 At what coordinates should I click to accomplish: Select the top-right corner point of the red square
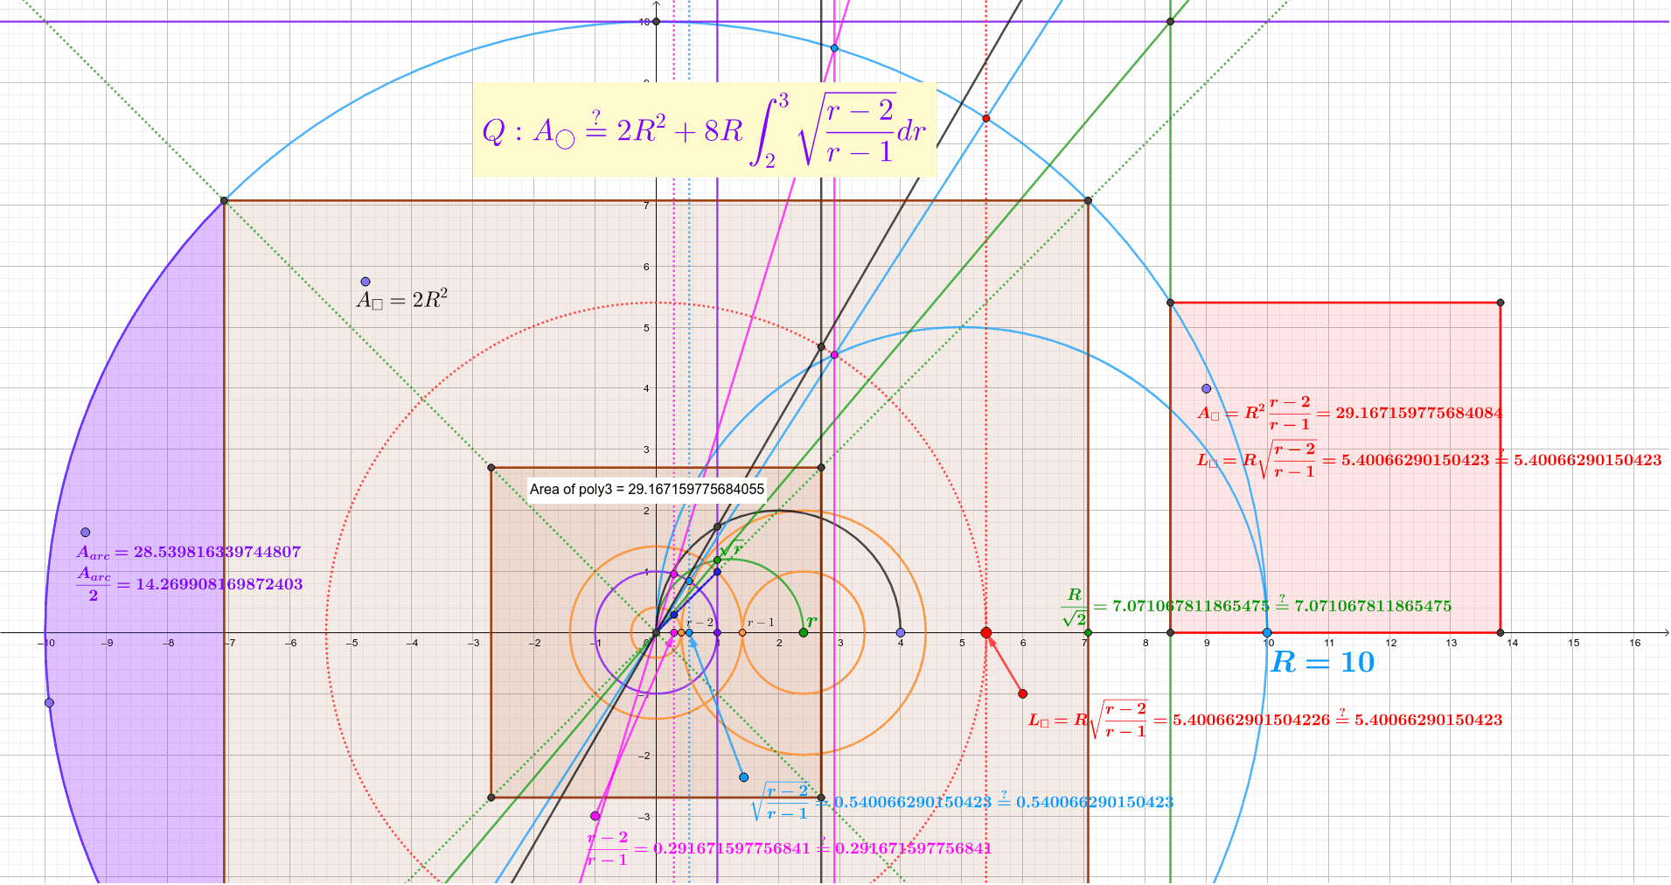(1500, 303)
